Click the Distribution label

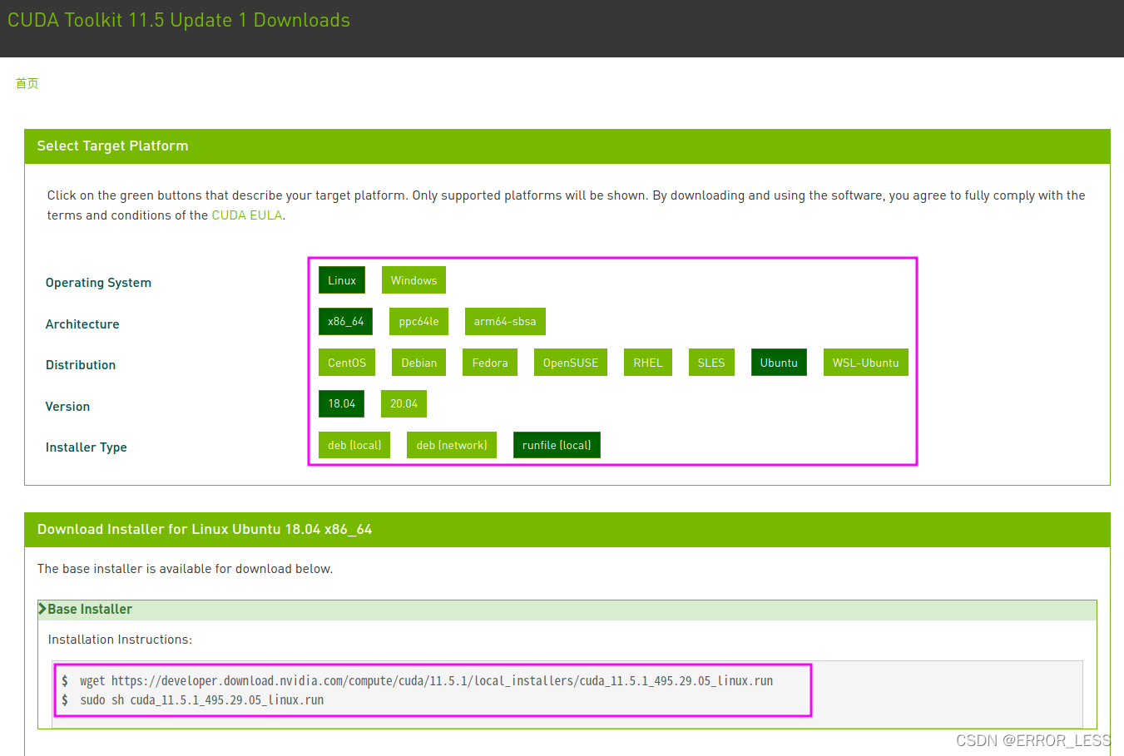pyautogui.click(x=81, y=365)
